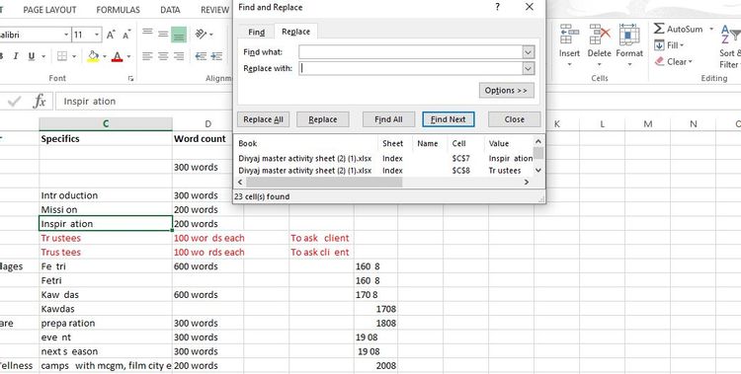Click the Fill Color paint bucket icon

point(94,56)
